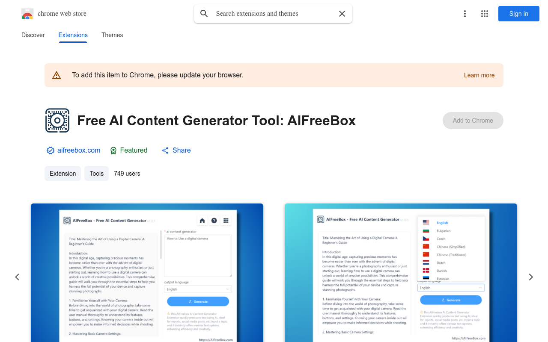The image size is (548, 342).
Task: Clear the search field with X icon
Action: [342, 14]
